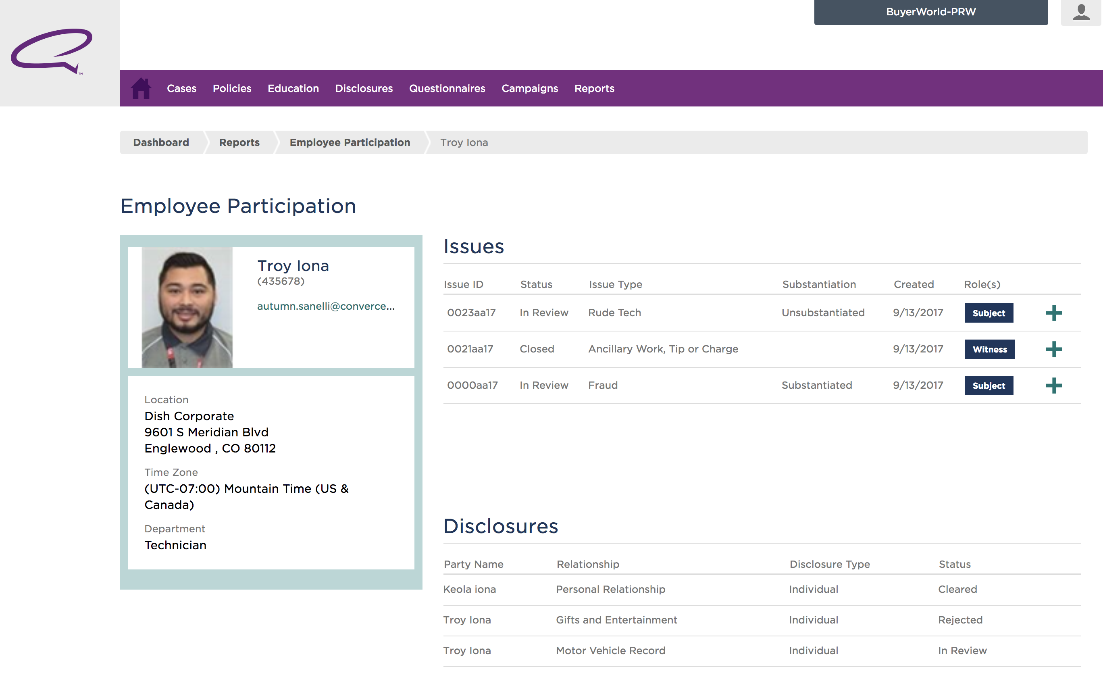This screenshot has height=688, width=1103.
Task: Expand the Fraud issue with the plus icon
Action: 1053,386
